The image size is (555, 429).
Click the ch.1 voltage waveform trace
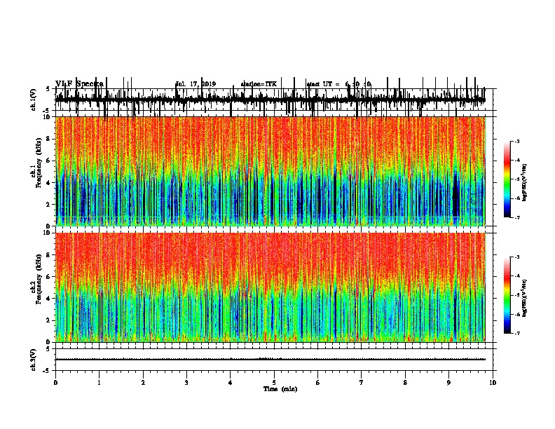270,100
